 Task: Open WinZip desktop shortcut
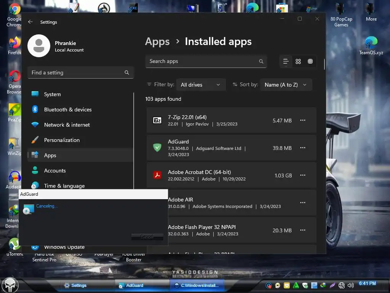coord(14,146)
